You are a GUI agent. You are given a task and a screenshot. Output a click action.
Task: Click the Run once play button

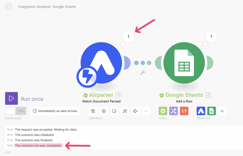click(x=11, y=98)
